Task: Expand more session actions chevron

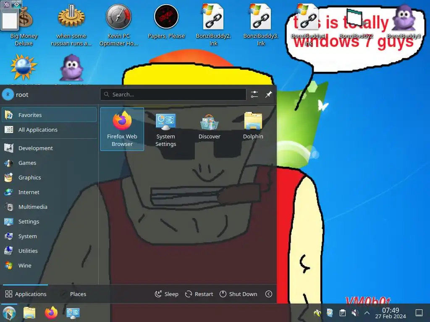Action: [x=269, y=294]
